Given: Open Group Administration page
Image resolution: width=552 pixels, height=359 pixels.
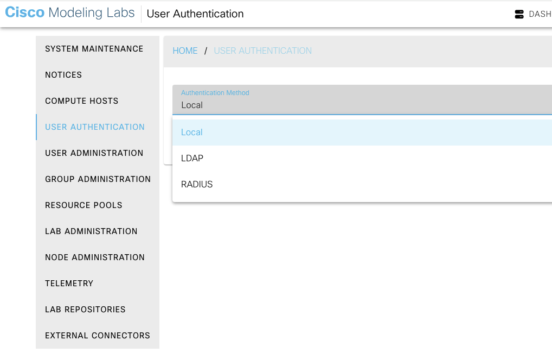Looking at the screenshot, I should tap(98, 179).
